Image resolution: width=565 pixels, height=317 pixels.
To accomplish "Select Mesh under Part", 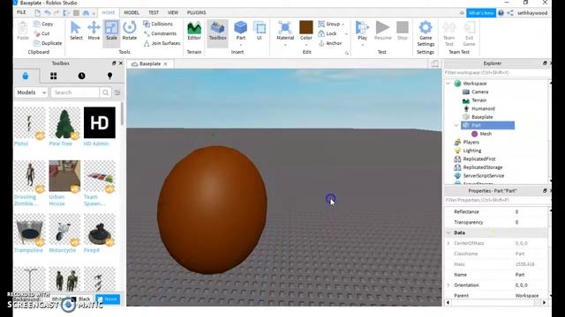I will click(x=486, y=134).
